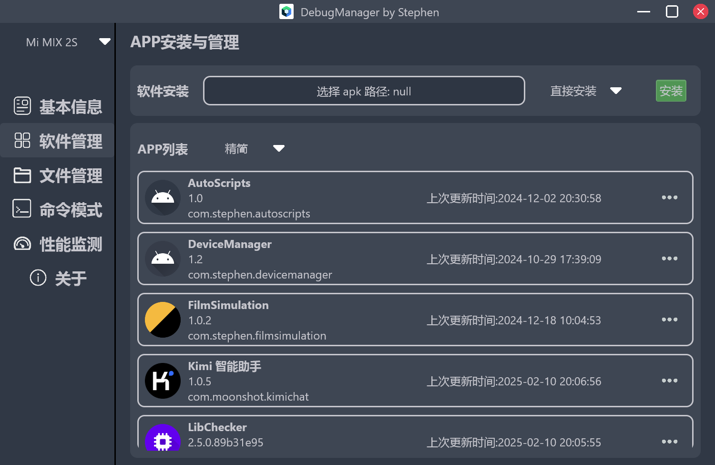
Task: Click the AutoScripts android app icon
Action: pos(163,197)
